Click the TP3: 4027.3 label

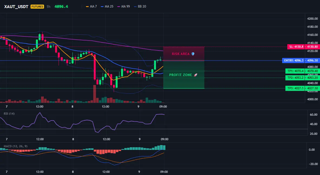295,88
